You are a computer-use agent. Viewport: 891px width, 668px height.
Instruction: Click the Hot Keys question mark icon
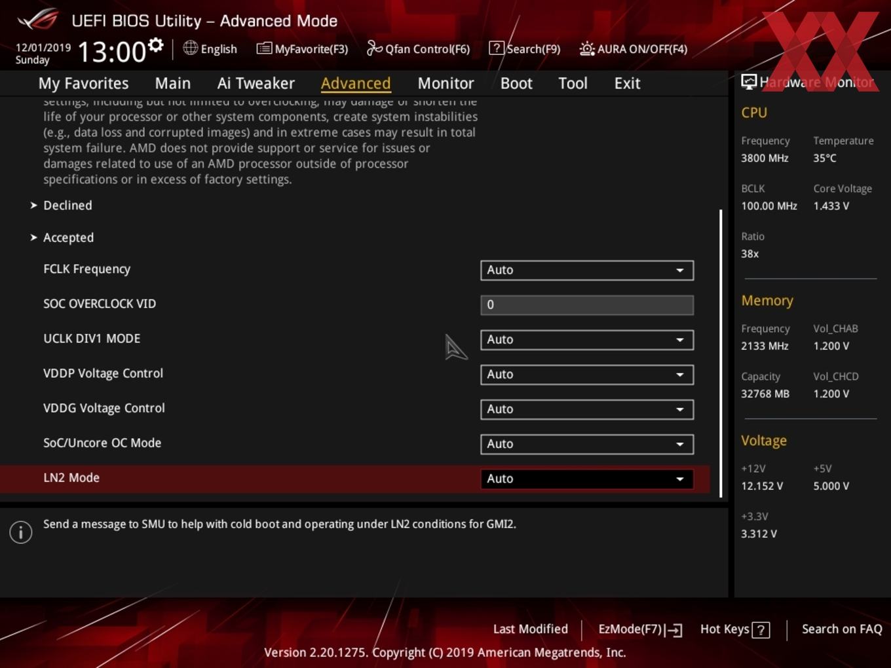[x=761, y=630]
